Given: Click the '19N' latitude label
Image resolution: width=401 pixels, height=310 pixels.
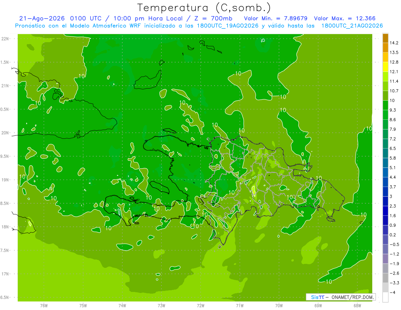Looking at the screenshot, I should 5,180.
